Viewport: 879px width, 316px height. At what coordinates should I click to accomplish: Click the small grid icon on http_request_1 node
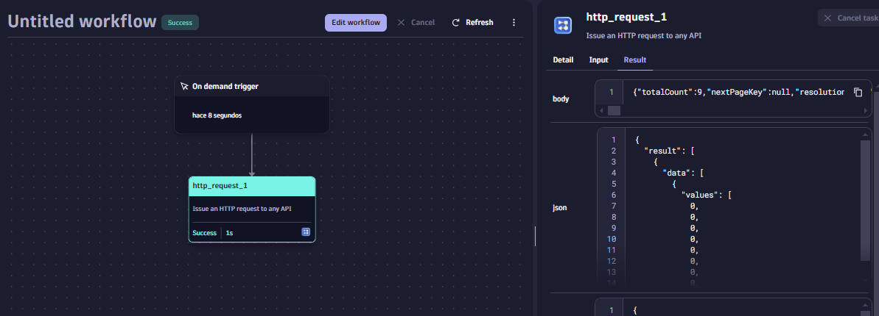(306, 232)
